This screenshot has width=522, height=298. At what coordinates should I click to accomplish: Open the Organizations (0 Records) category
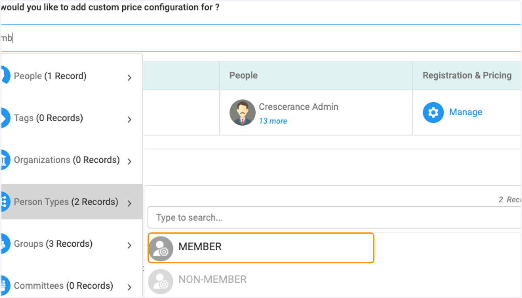(72, 160)
